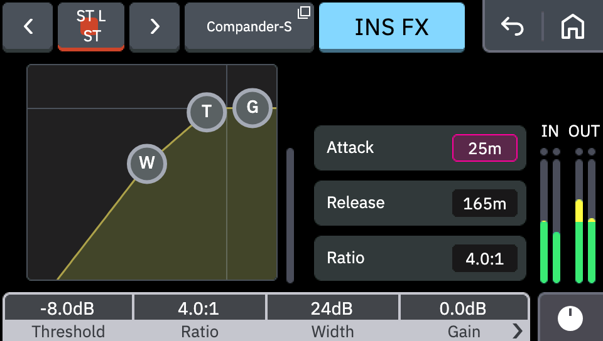Screen dimensions: 603x341
Task: Click the IN level meter
Action: pos(550,216)
